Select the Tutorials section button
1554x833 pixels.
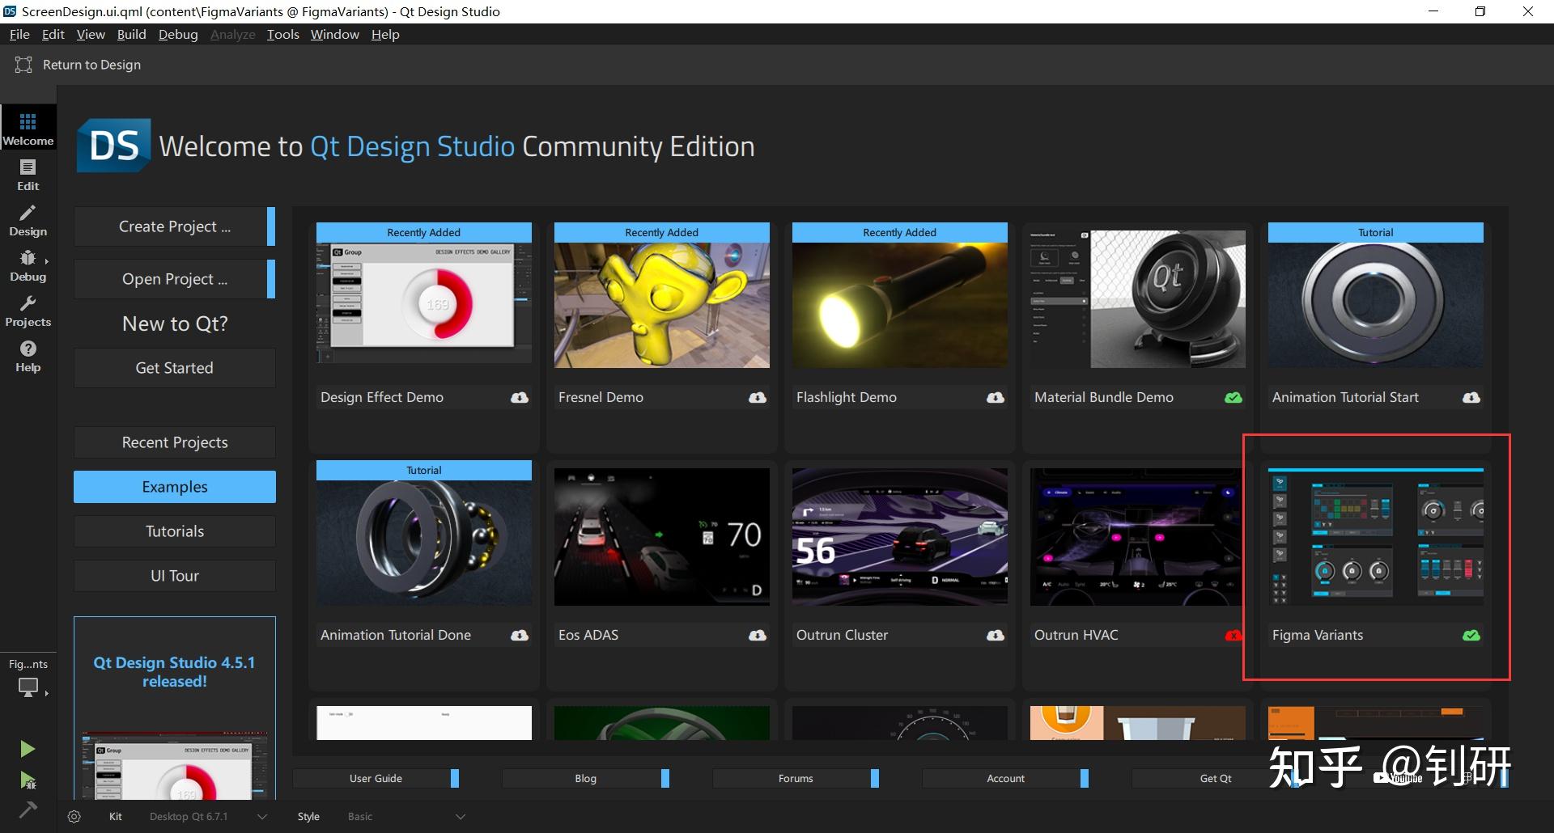pyautogui.click(x=174, y=531)
